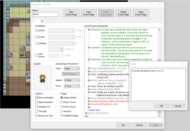Click the Apply button in Edit Event
Viewport: 190px width, 131px height.
[x=155, y=125]
